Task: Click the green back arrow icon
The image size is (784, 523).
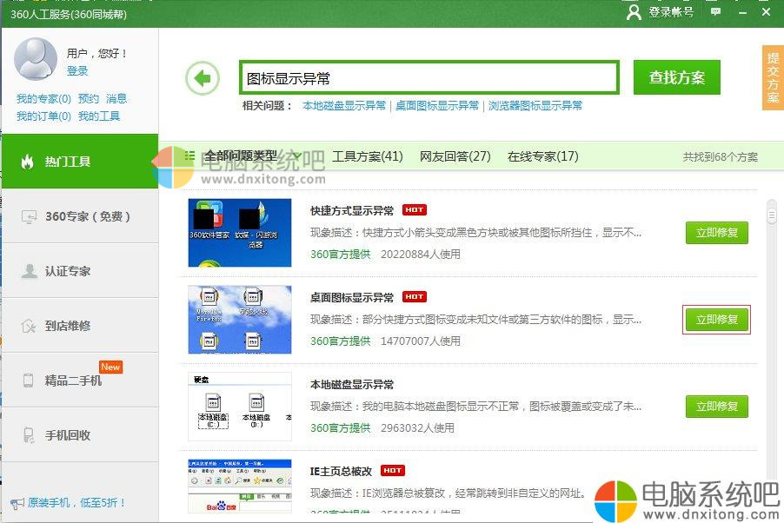Action: tap(203, 78)
